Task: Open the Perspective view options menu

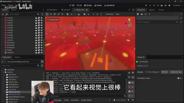Action: tap(53, 20)
